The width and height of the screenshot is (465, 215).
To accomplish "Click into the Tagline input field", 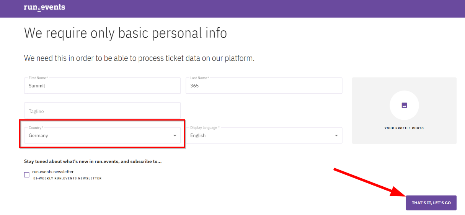I will point(102,111).
